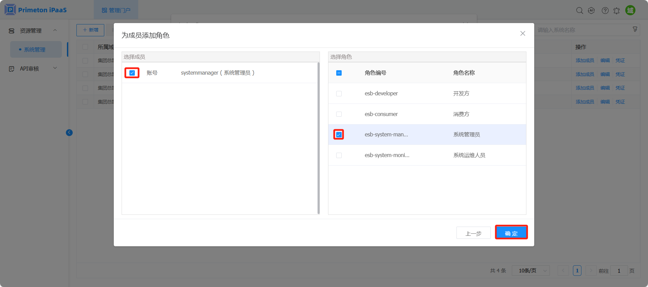Click the 上一步 previous step button

pos(473,233)
